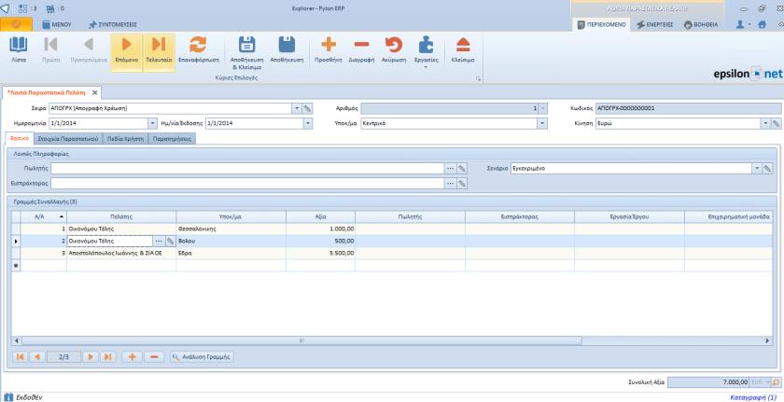Open Εισπράκτορας lookup ellipsis button
Screen dimensions: 784x402
click(450, 184)
